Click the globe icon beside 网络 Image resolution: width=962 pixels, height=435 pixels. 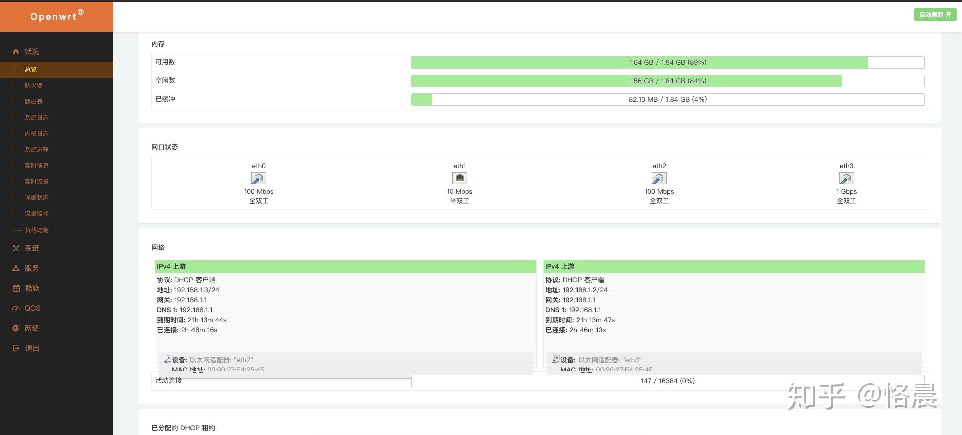16,328
